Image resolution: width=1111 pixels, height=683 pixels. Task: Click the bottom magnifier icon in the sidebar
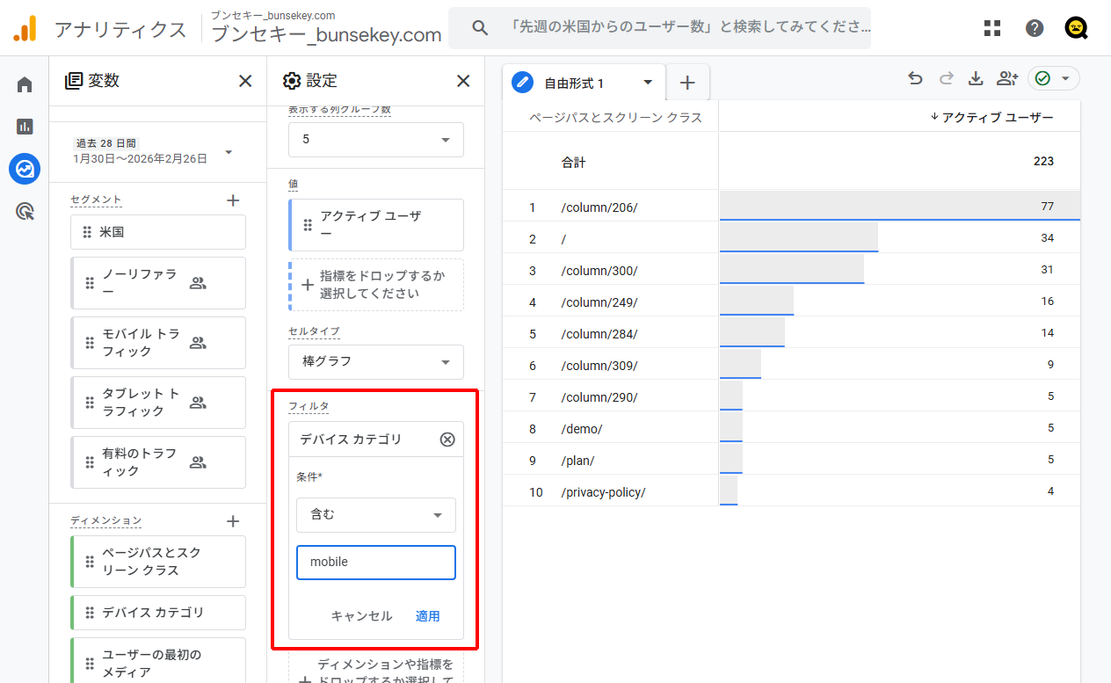tap(24, 211)
